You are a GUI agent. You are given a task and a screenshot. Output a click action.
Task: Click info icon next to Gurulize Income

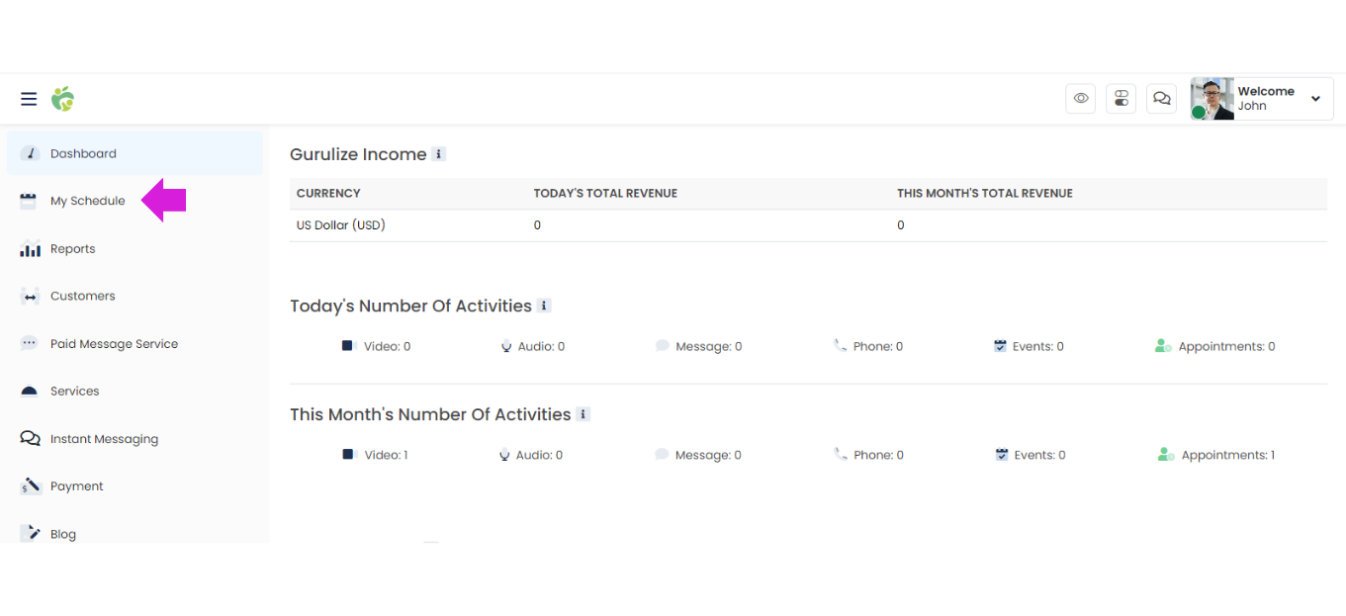point(439,154)
